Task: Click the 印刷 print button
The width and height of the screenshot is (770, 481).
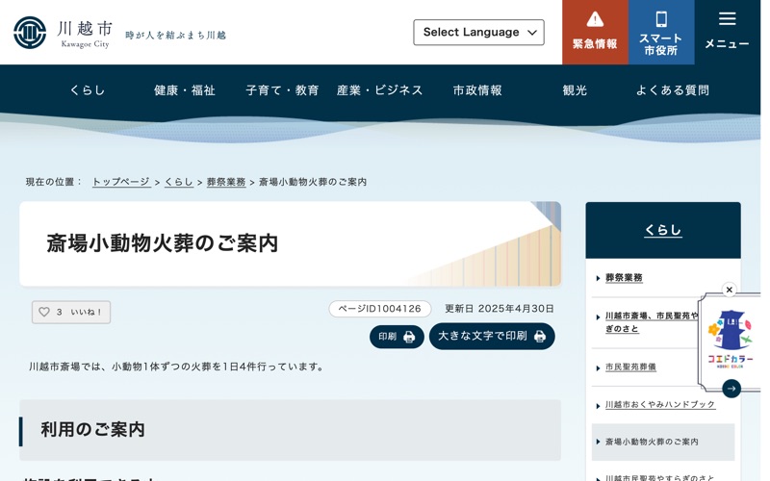Action: pos(397,337)
